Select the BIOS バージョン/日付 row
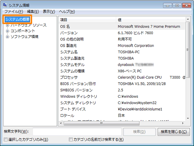194x146 pixels. tap(122, 84)
